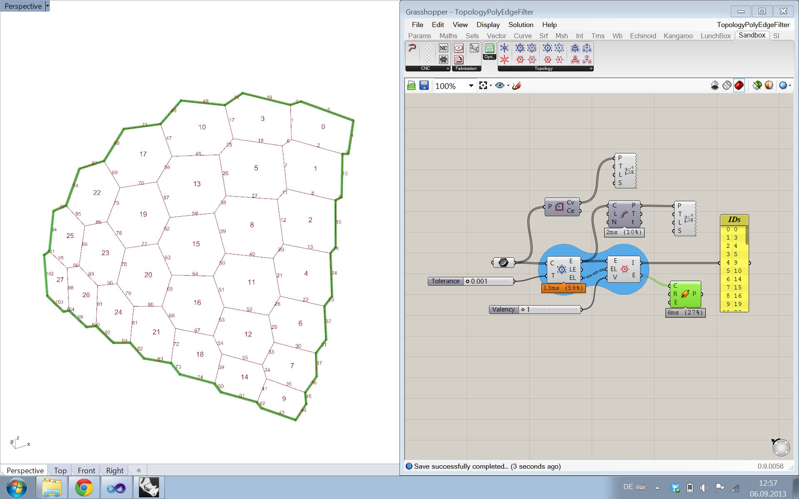Toggle the shaded red preview mode
Viewport: 799px width, 499px height.
pyautogui.click(x=739, y=86)
